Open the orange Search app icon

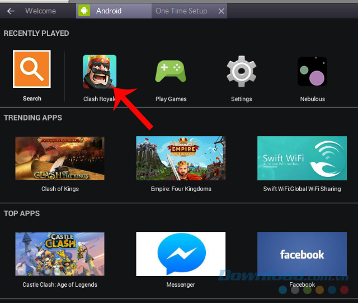point(32,69)
